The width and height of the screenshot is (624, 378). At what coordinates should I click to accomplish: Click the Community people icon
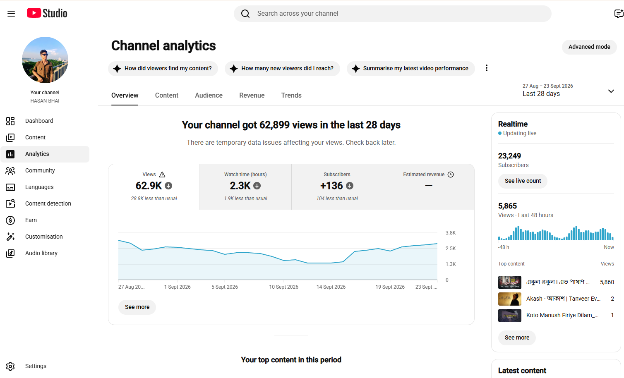tap(10, 170)
